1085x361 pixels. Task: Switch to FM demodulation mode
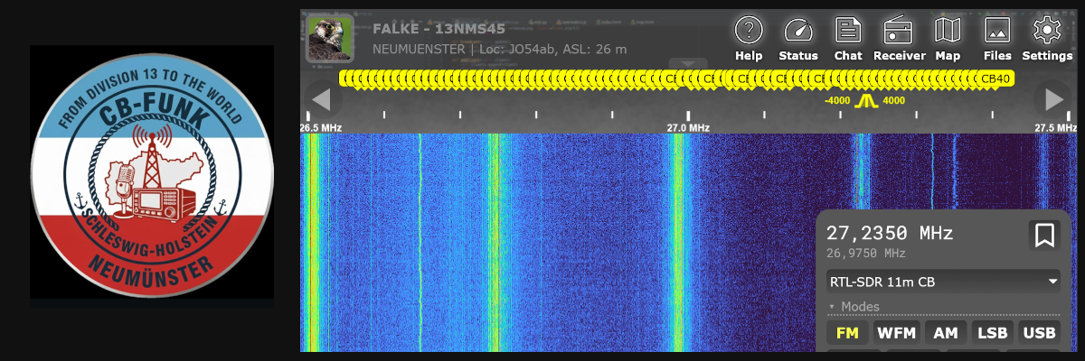pos(847,333)
